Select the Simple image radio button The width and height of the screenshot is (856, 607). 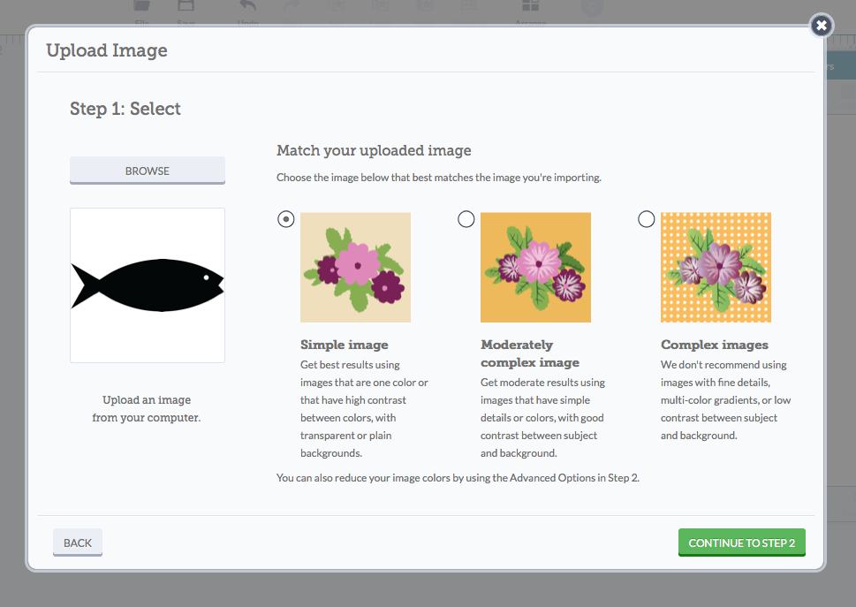285,219
